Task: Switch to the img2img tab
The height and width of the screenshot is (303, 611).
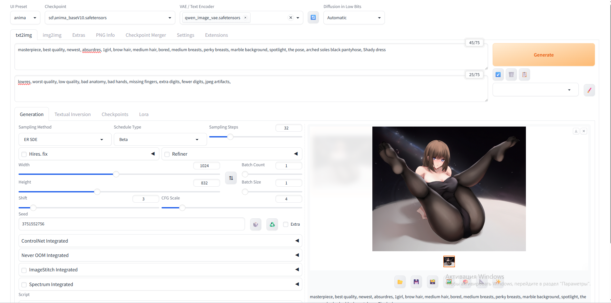Action: 52,35
